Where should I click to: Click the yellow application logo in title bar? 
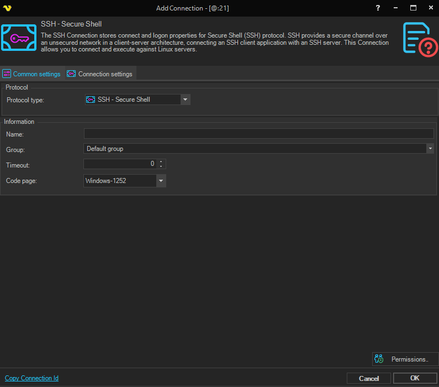[8, 8]
